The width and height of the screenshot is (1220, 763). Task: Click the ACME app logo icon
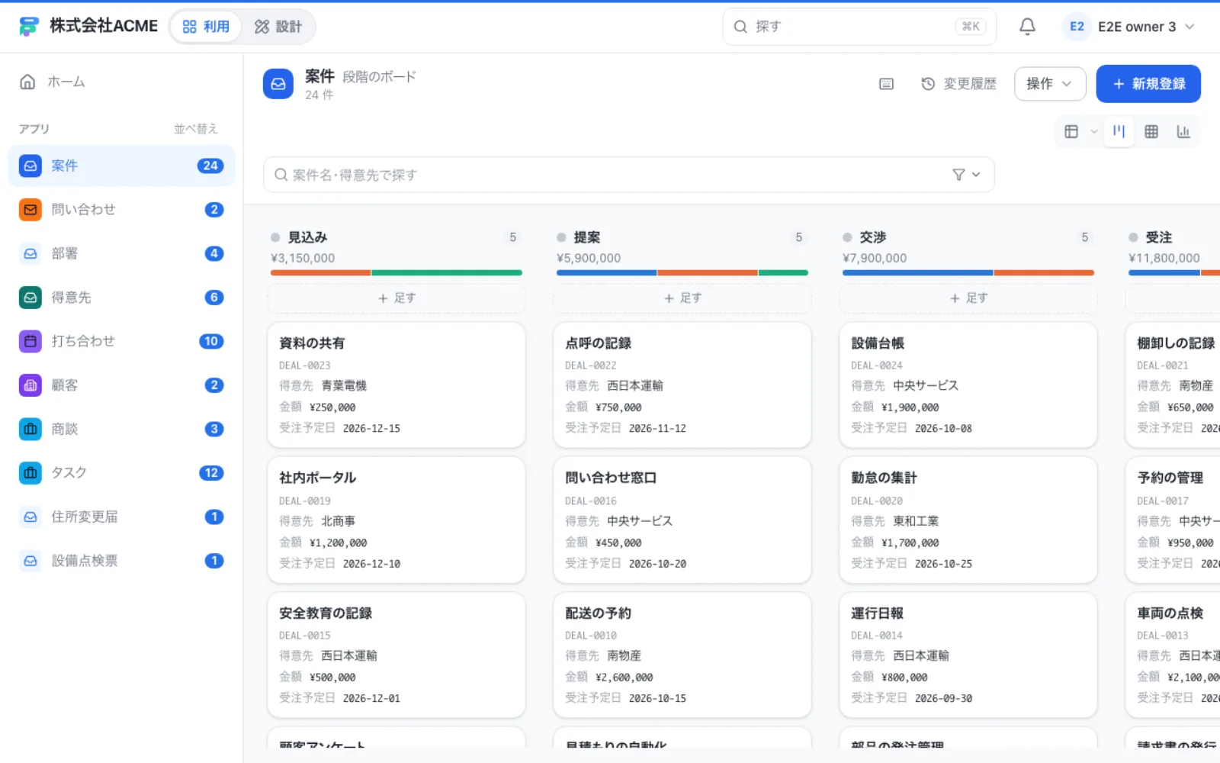click(29, 27)
